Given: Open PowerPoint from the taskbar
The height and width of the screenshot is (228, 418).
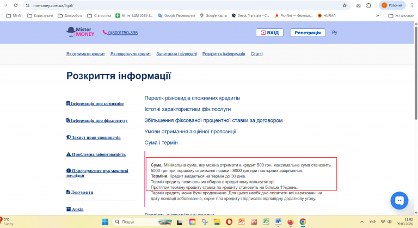Looking at the screenshot, I should click(242, 222).
